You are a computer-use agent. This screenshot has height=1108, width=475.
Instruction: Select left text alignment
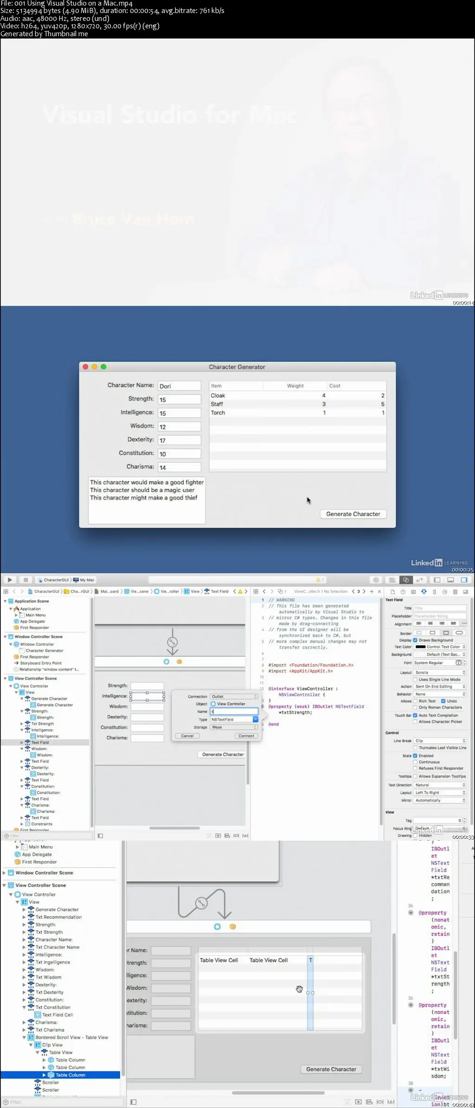[419, 623]
